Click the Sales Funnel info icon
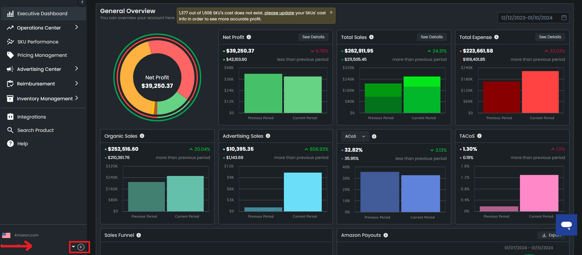This screenshot has width=582, height=255. point(139,235)
